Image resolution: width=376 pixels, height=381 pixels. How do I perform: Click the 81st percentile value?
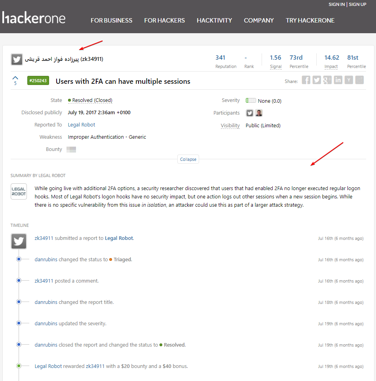point(353,58)
